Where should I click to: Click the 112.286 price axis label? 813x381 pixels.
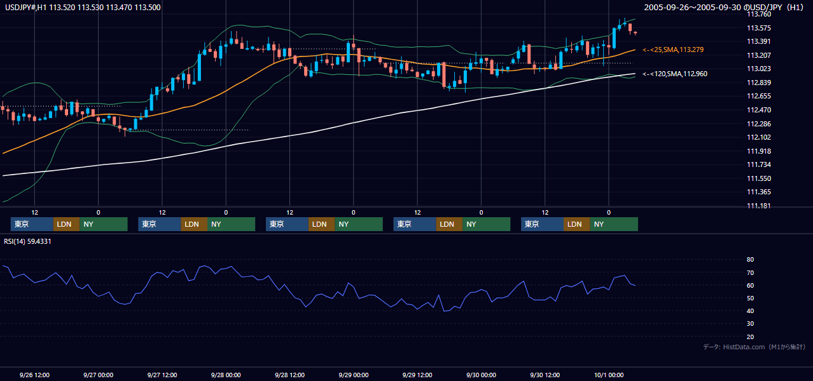coord(758,124)
